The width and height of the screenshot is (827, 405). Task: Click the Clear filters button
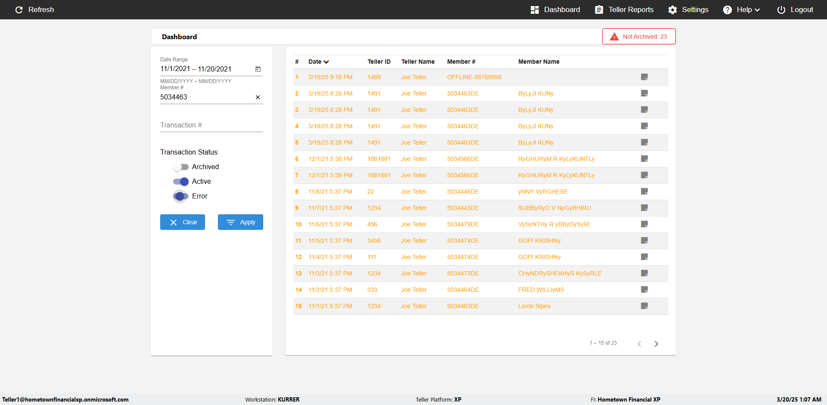coord(183,222)
